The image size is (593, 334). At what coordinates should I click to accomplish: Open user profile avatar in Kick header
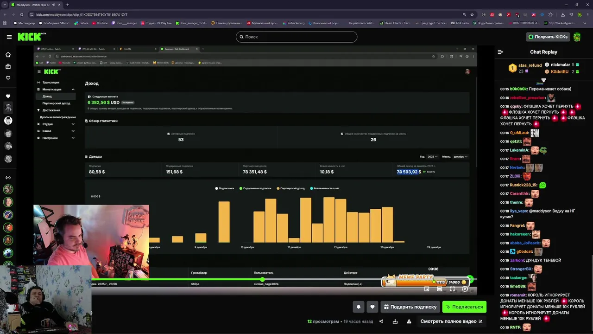click(577, 37)
